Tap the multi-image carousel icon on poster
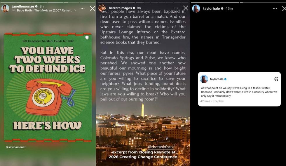286x166 pixels. (87, 37)
